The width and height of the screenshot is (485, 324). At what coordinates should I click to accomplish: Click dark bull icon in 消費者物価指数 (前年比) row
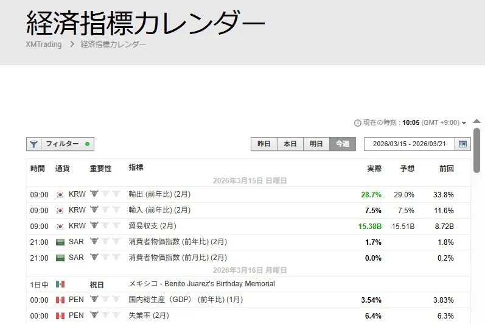(x=94, y=241)
